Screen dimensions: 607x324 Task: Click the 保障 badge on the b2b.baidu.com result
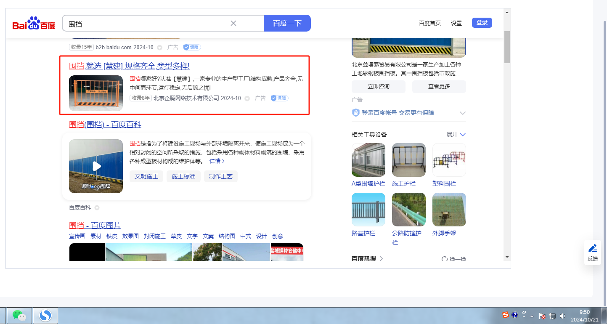tap(192, 48)
